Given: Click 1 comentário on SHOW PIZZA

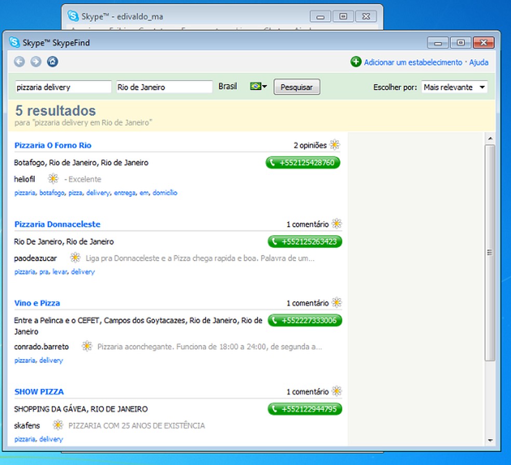Looking at the screenshot, I should click(307, 392).
